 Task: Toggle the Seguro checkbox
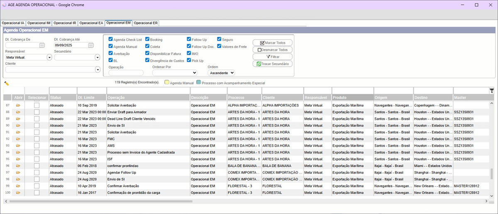tap(219, 39)
